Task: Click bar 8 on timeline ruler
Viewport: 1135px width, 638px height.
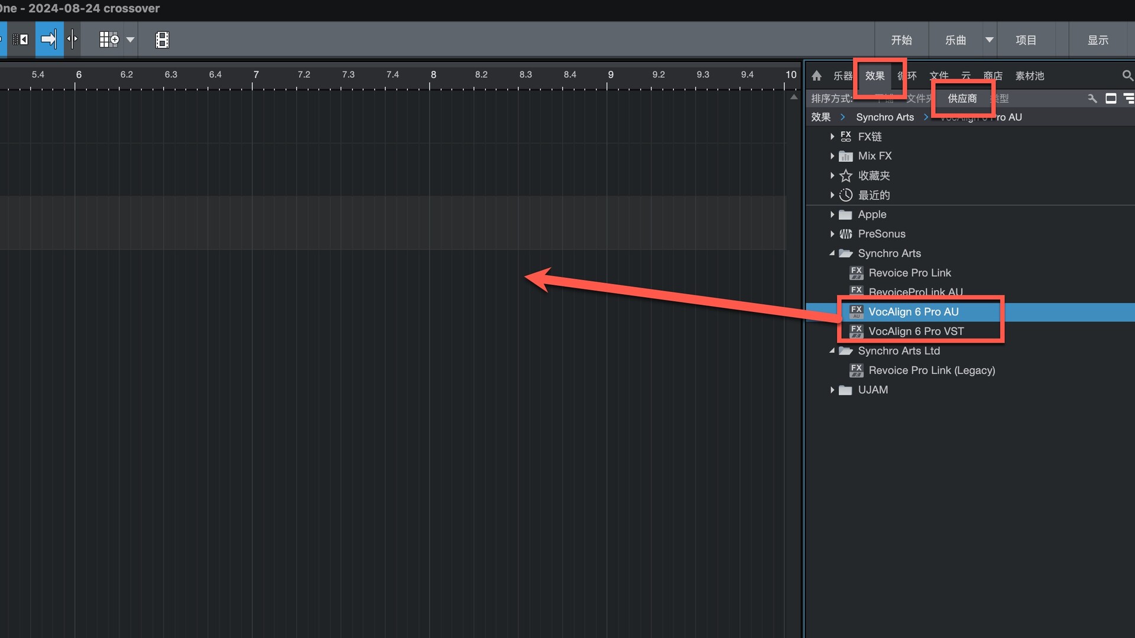Action: click(x=433, y=75)
